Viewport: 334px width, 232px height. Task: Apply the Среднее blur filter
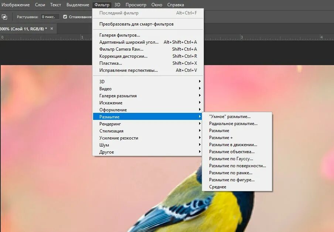pos(237,187)
